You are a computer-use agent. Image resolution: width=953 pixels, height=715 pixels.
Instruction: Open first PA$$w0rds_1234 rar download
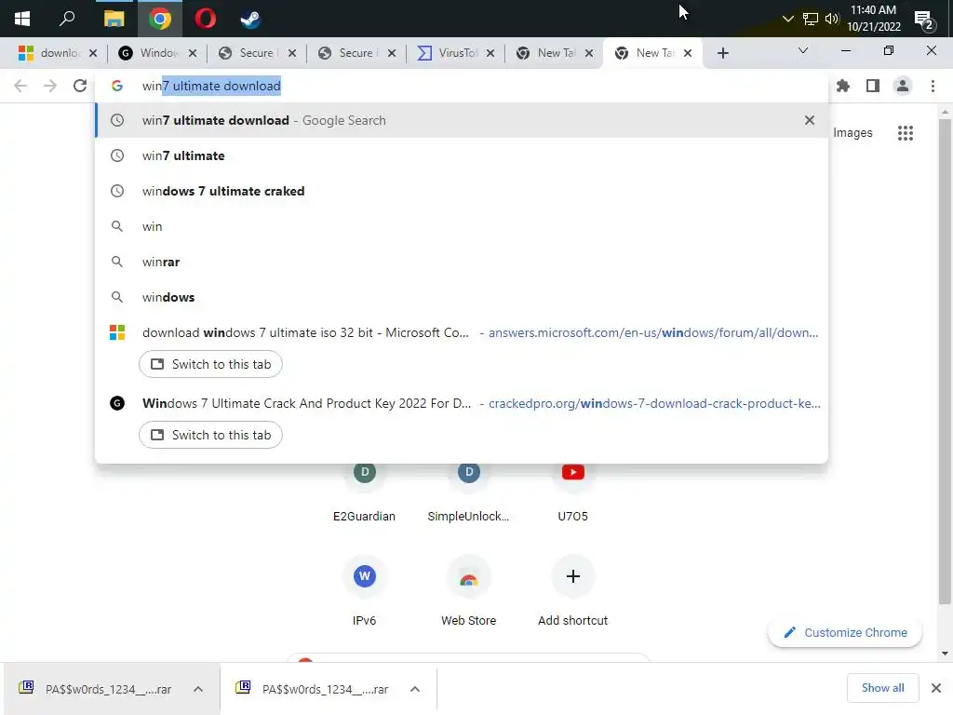99,689
